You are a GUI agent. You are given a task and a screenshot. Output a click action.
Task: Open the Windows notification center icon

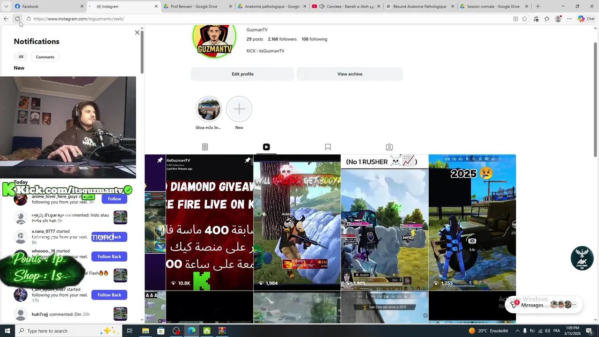click(589, 331)
